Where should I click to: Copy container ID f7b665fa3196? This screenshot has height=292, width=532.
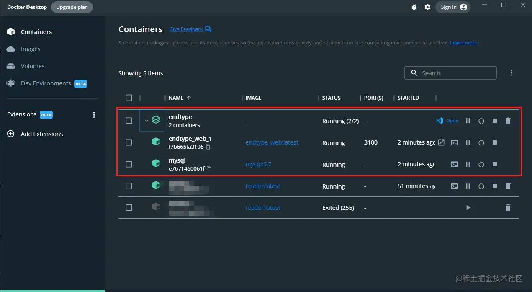[208, 147]
